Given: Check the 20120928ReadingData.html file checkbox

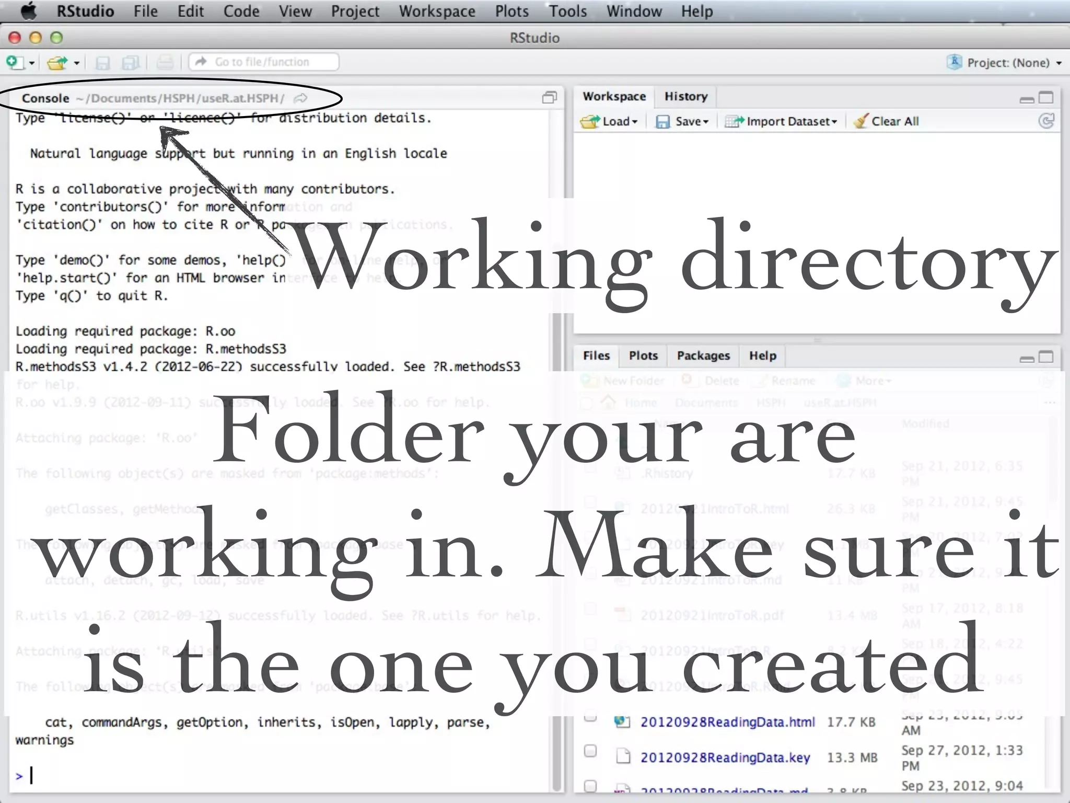Looking at the screenshot, I should [x=590, y=717].
